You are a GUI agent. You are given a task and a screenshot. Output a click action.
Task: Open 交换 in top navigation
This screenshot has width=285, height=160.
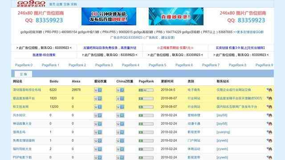[66, 4]
